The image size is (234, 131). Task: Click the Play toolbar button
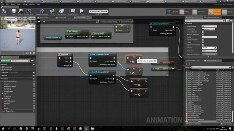point(82,12)
